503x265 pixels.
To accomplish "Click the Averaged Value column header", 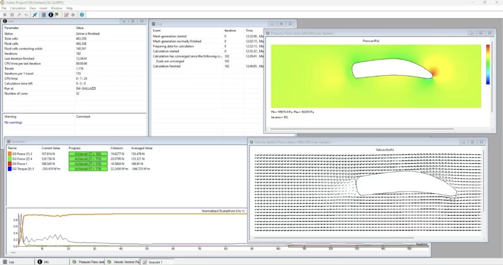I will [x=141, y=148].
